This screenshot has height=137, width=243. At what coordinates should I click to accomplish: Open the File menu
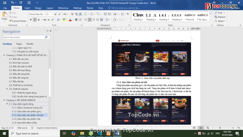[x=5, y=8]
